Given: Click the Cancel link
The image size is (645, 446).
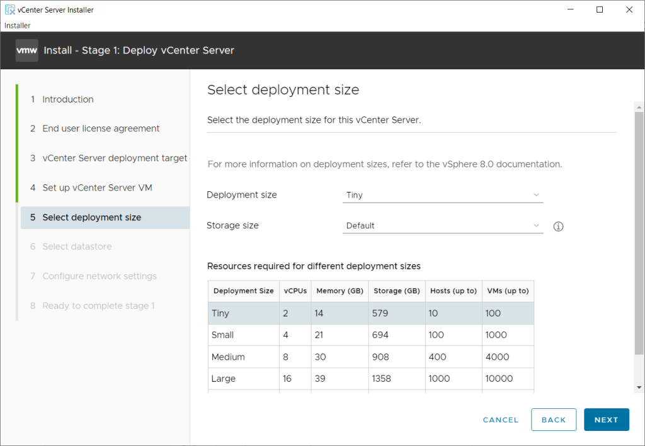Looking at the screenshot, I should [501, 420].
